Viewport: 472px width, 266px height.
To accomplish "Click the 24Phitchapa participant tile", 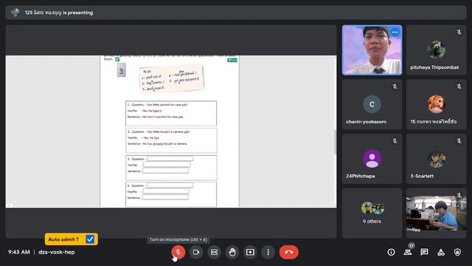I will [x=372, y=159].
